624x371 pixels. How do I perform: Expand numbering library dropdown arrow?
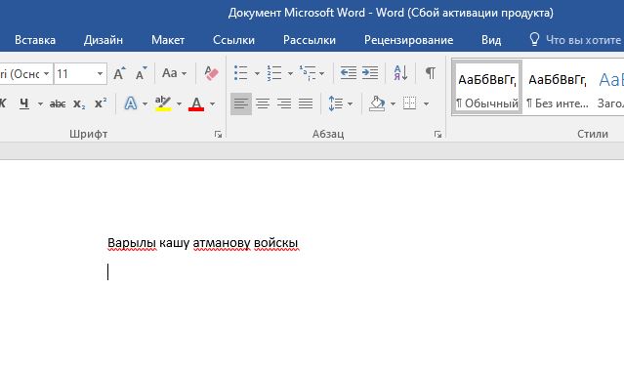[290, 73]
